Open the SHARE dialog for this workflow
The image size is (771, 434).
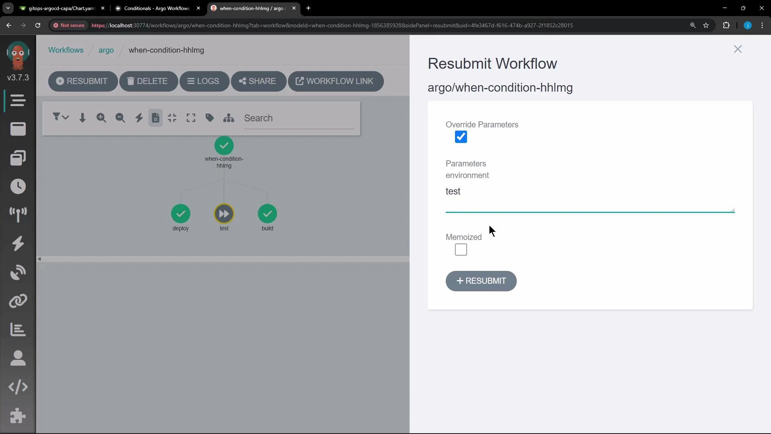click(x=258, y=81)
